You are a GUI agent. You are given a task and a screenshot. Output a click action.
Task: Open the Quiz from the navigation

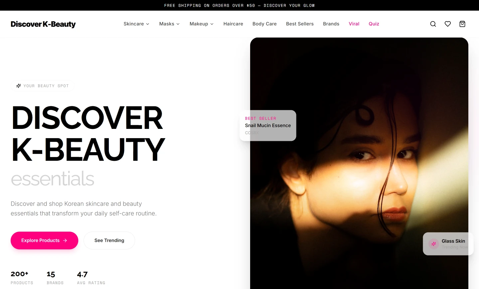[x=374, y=24]
